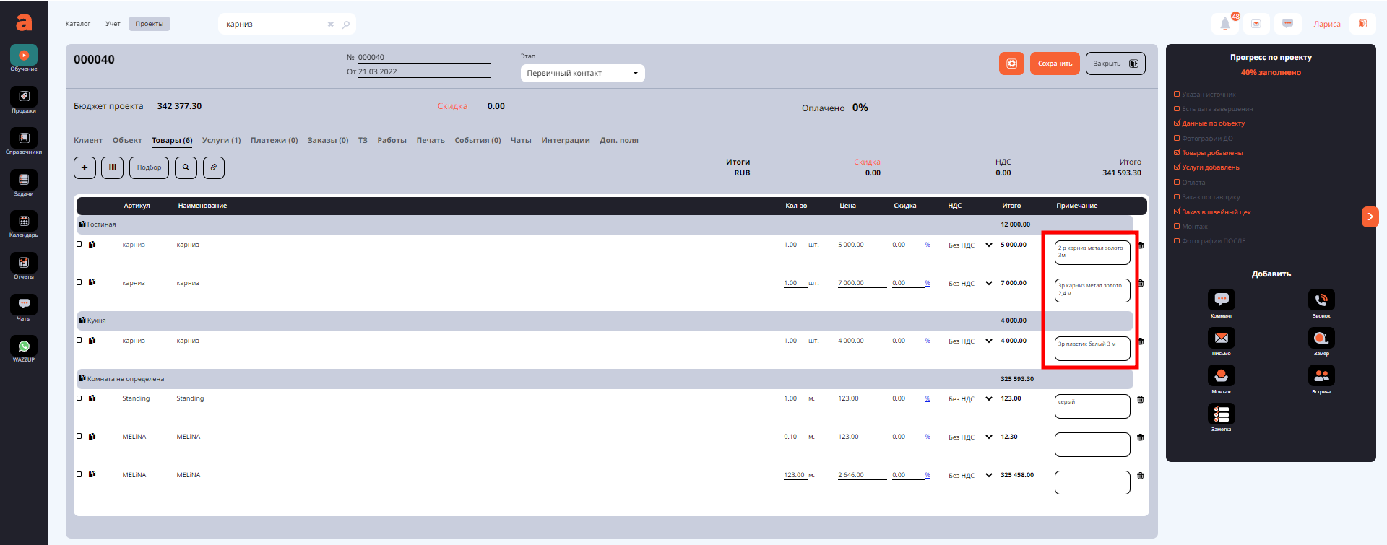Collapse right panel with orange arrow
The height and width of the screenshot is (545, 1387).
pos(1370,217)
